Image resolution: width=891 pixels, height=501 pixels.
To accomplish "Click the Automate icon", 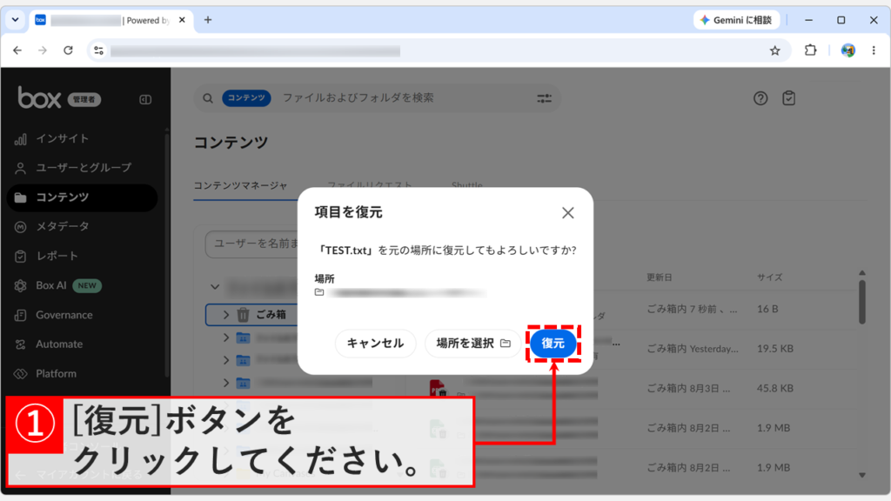I will coord(21,344).
